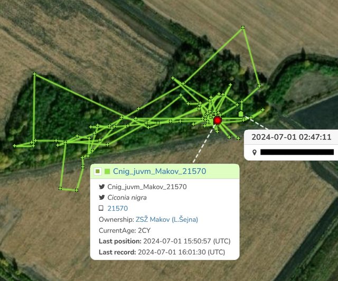The width and height of the screenshot is (338, 281).
Task: Click the device icon beside 21570
Action: (x=101, y=208)
